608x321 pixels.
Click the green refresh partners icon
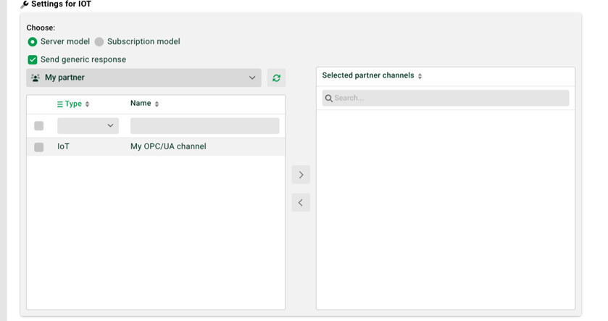[x=277, y=78]
